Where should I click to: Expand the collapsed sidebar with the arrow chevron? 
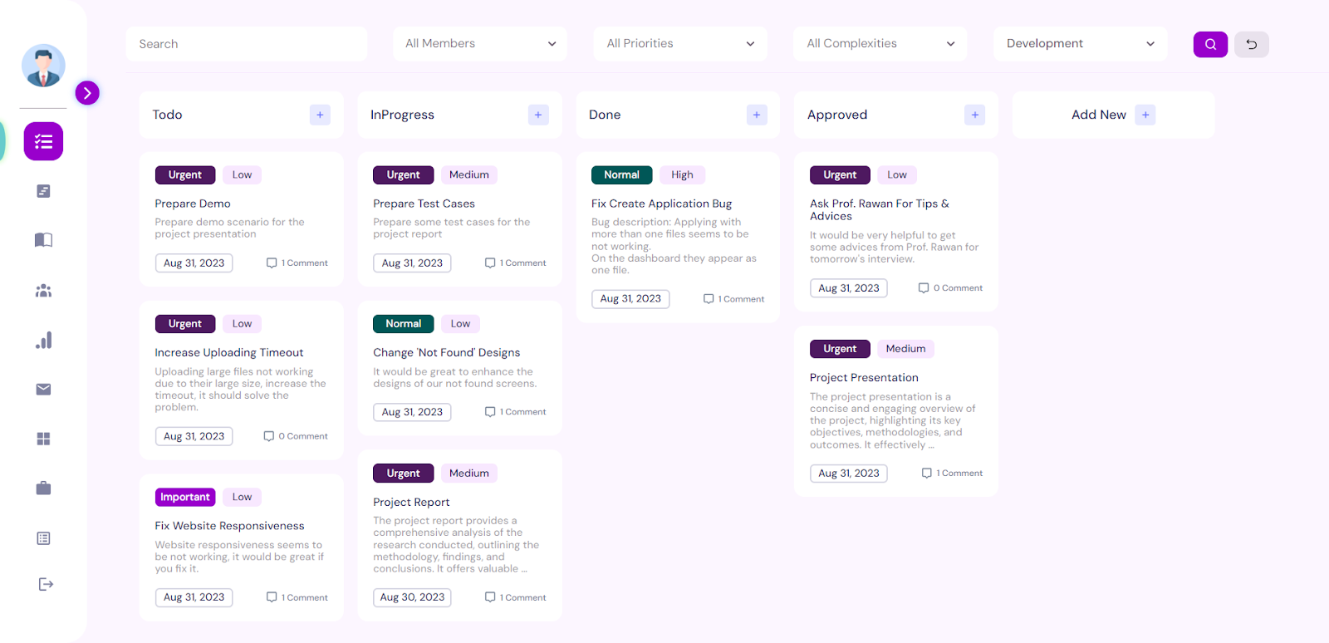click(87, 93)
